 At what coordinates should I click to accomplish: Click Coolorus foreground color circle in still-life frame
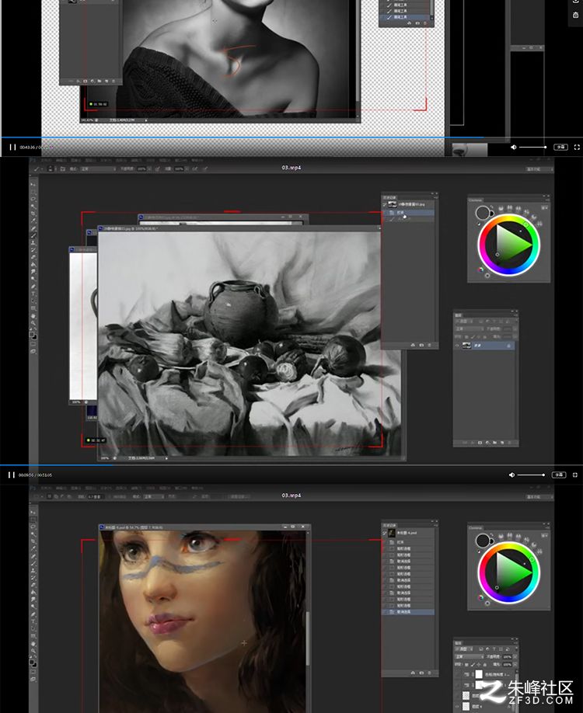click(x=483, y=213)
